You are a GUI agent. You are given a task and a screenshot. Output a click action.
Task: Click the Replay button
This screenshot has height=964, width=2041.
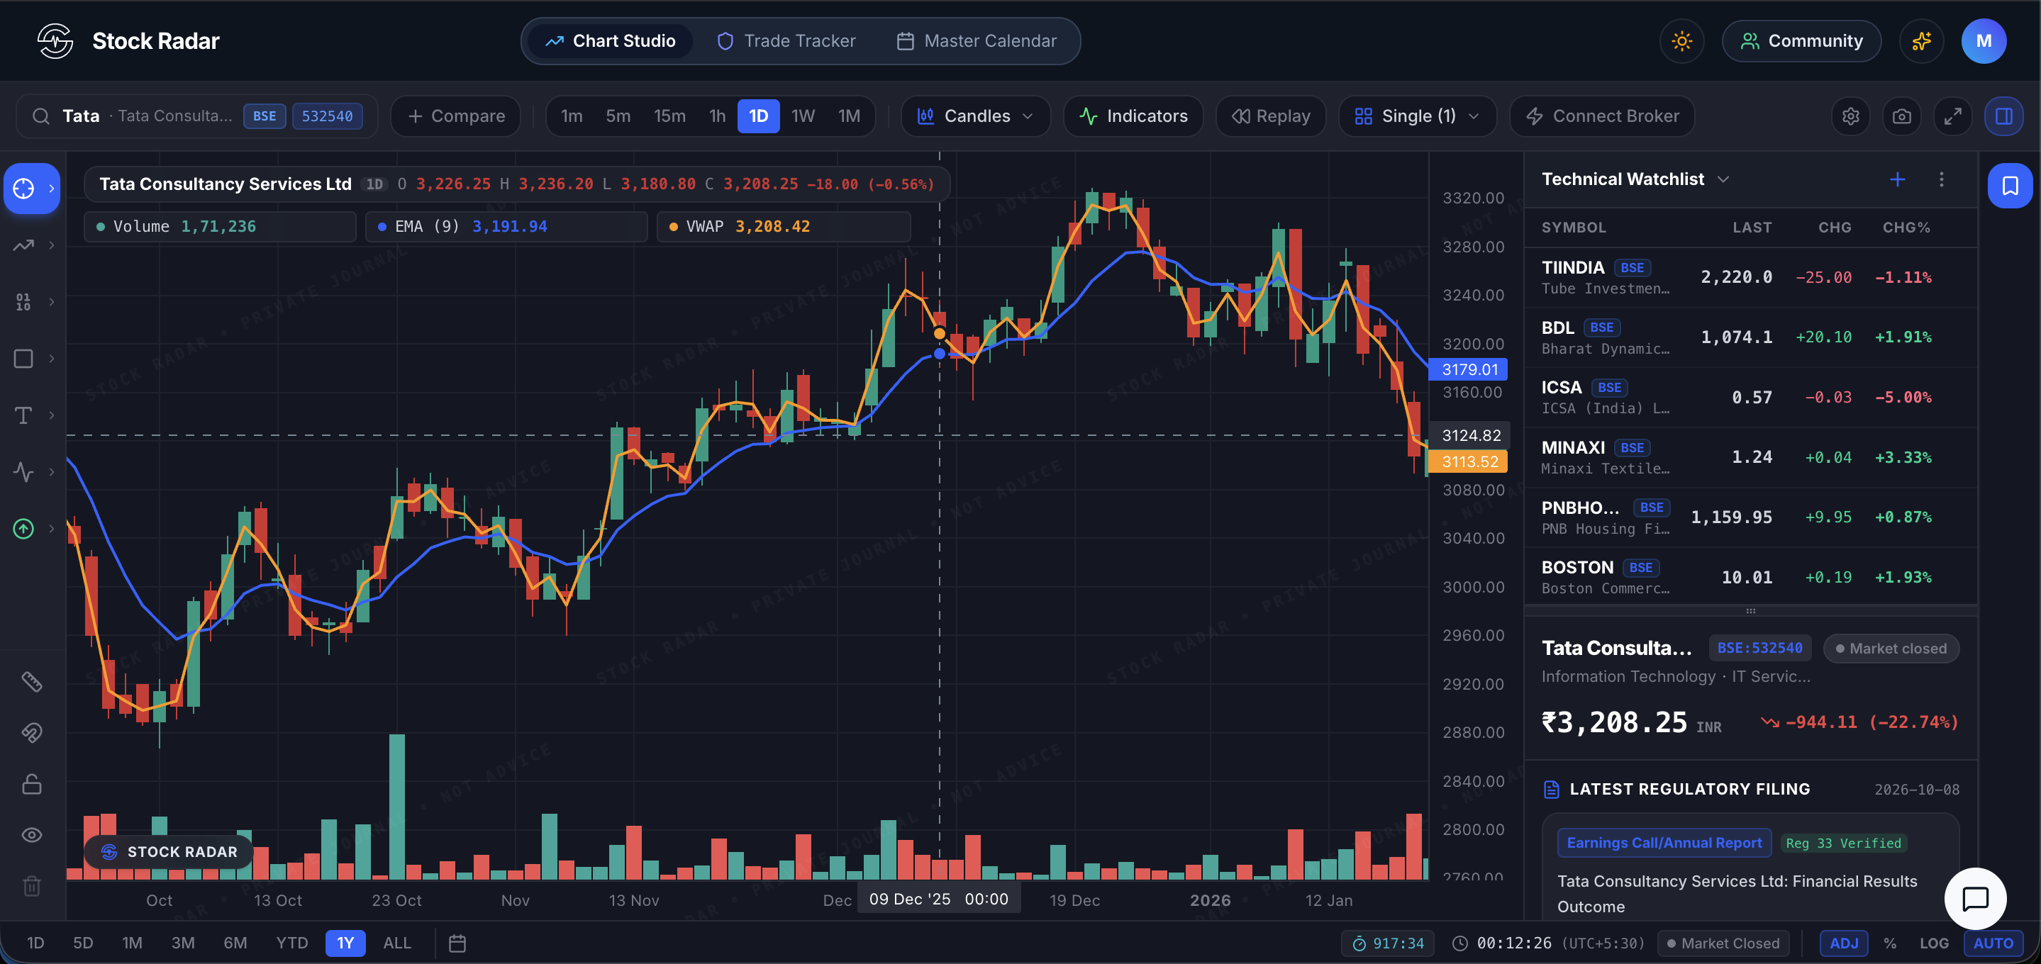point(1271,116)
